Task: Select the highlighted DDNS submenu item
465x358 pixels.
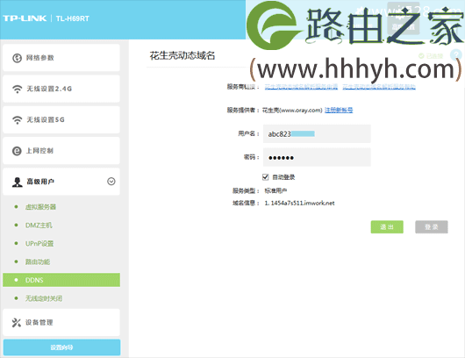Action: click(61, 280)
